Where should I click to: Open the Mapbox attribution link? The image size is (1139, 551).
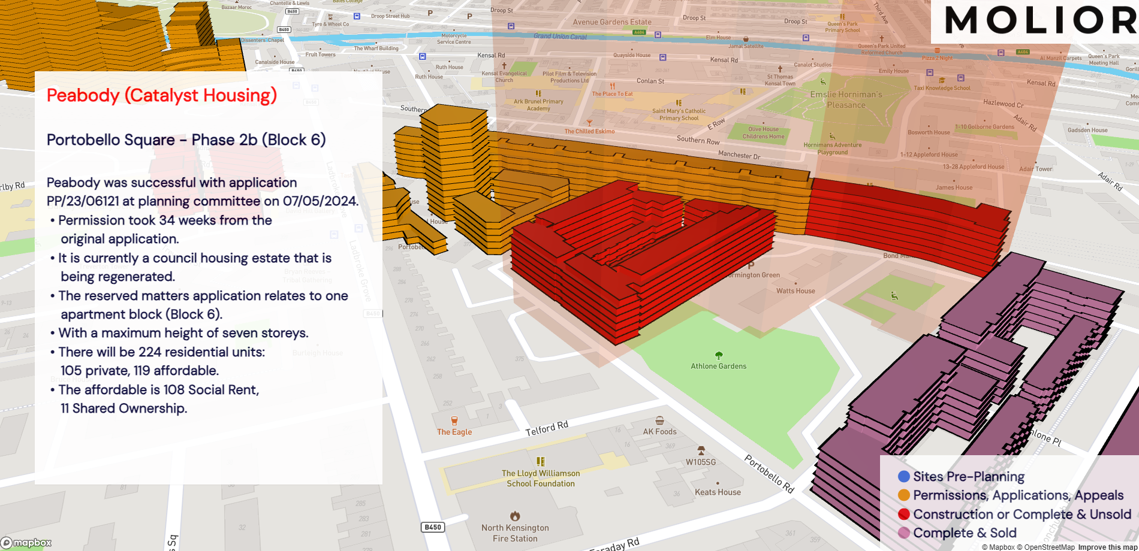coord(998,547)
